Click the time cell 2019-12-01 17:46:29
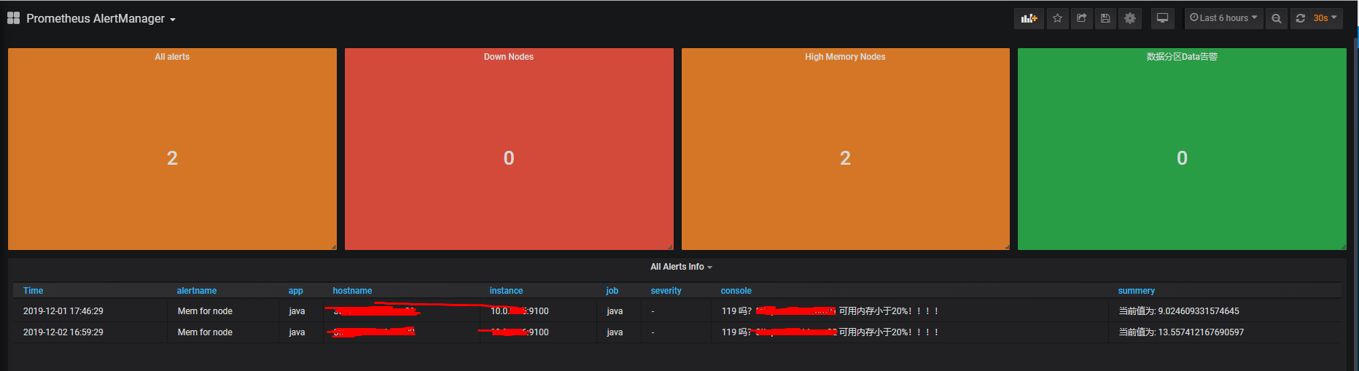The width and height of the screenshot is (1359, 371). [x=63, y=311]
